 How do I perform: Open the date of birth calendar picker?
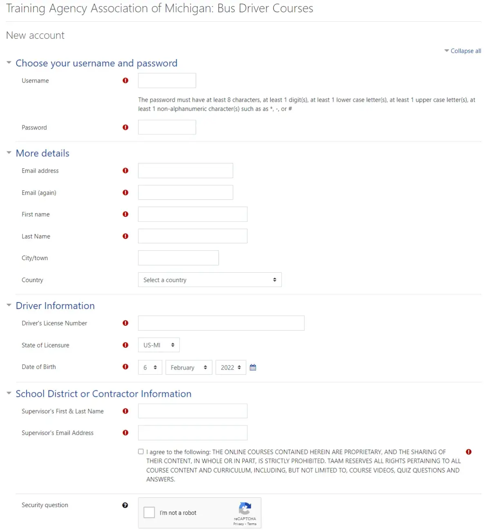(253, 367)
